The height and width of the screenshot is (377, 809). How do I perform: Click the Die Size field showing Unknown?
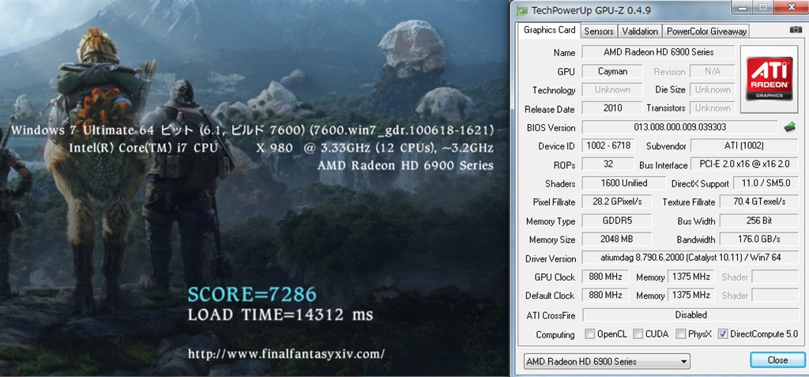[x=712, y=89]
